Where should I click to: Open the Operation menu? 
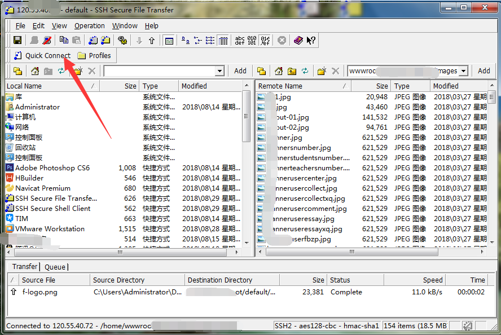[90, 26]
